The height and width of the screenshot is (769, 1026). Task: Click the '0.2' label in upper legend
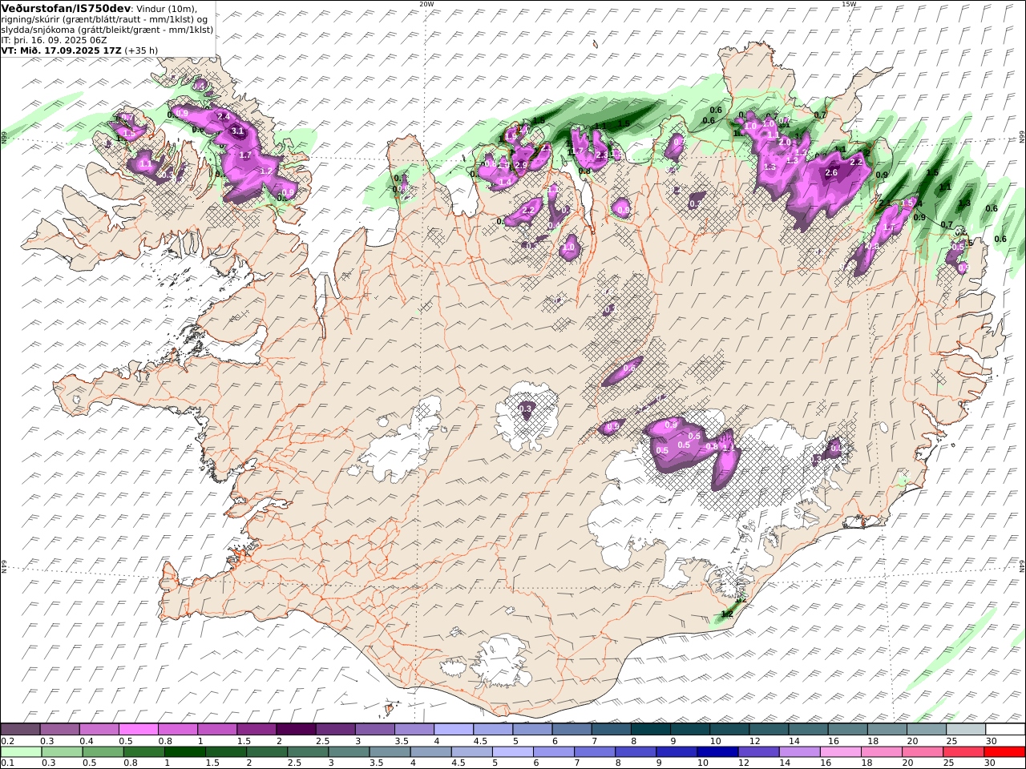click(7, 741)
